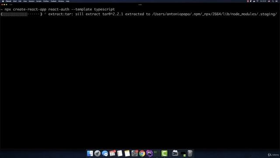Close the iTerm terminal window
280x158 pixels.
[2, 5]
